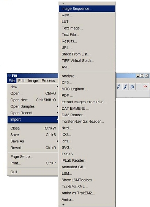150x207 pixels.
Task: Select Quit in the File menu
Action: point(33,172)
